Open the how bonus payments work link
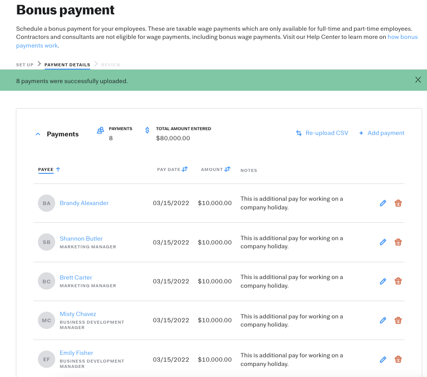 tap(403, 37)
